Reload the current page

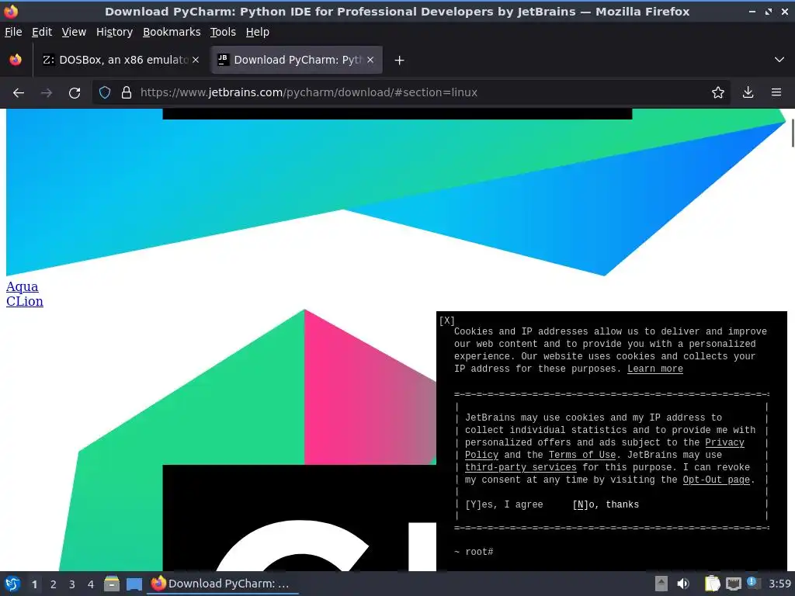(x=75, y=93)
